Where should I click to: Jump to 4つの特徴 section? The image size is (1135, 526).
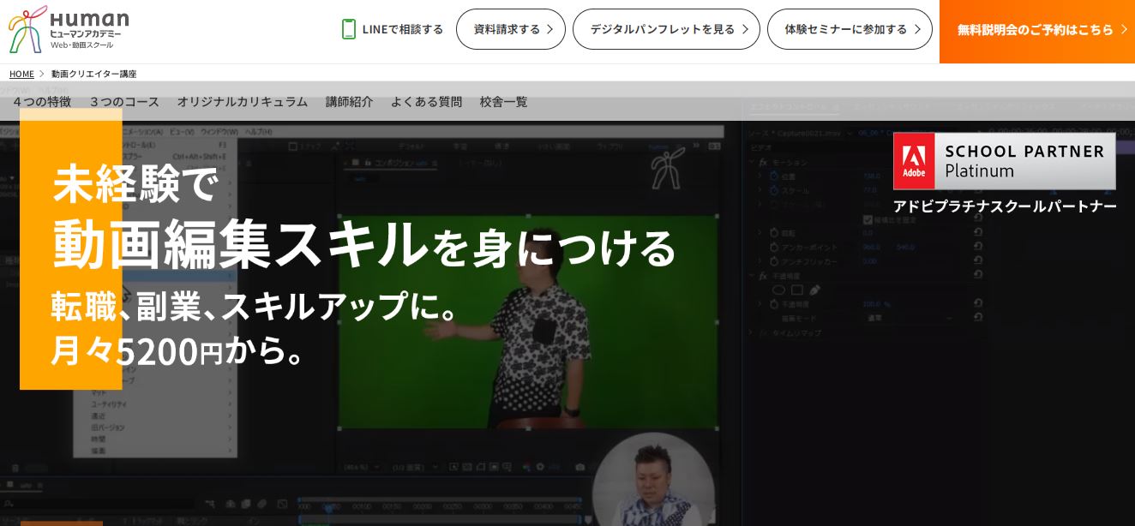point(42,101)
